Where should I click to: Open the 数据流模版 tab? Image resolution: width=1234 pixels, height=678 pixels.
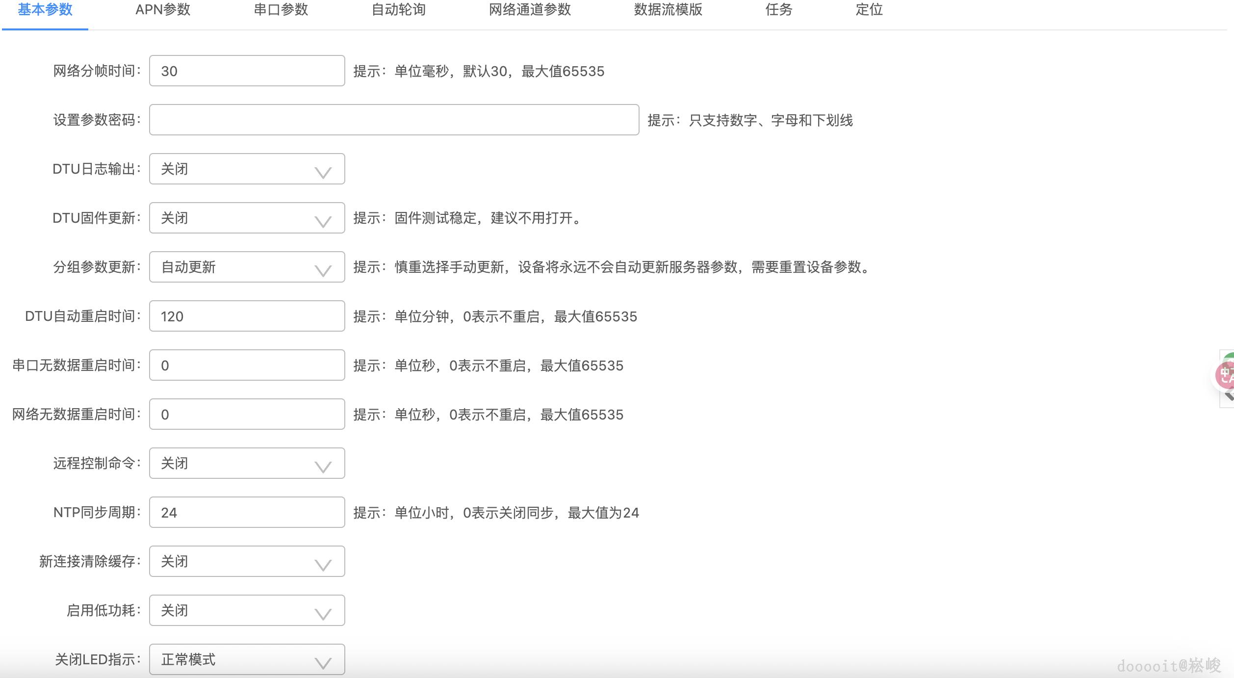pos(667,10)
